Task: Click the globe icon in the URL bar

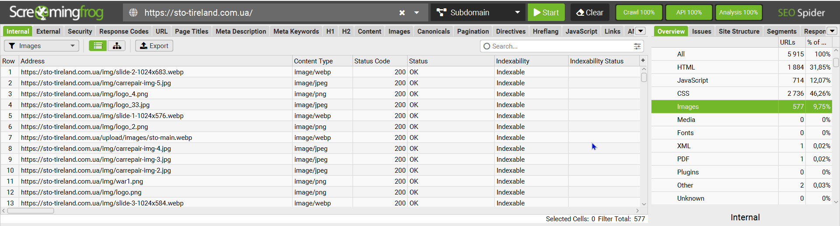Action: pos(133,13)
